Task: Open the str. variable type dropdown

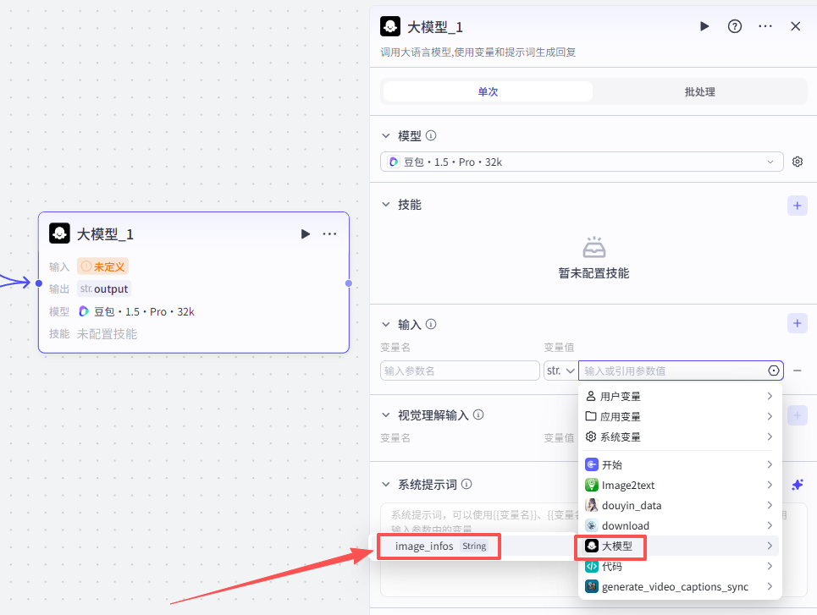Action: click(x=560, y=371)
